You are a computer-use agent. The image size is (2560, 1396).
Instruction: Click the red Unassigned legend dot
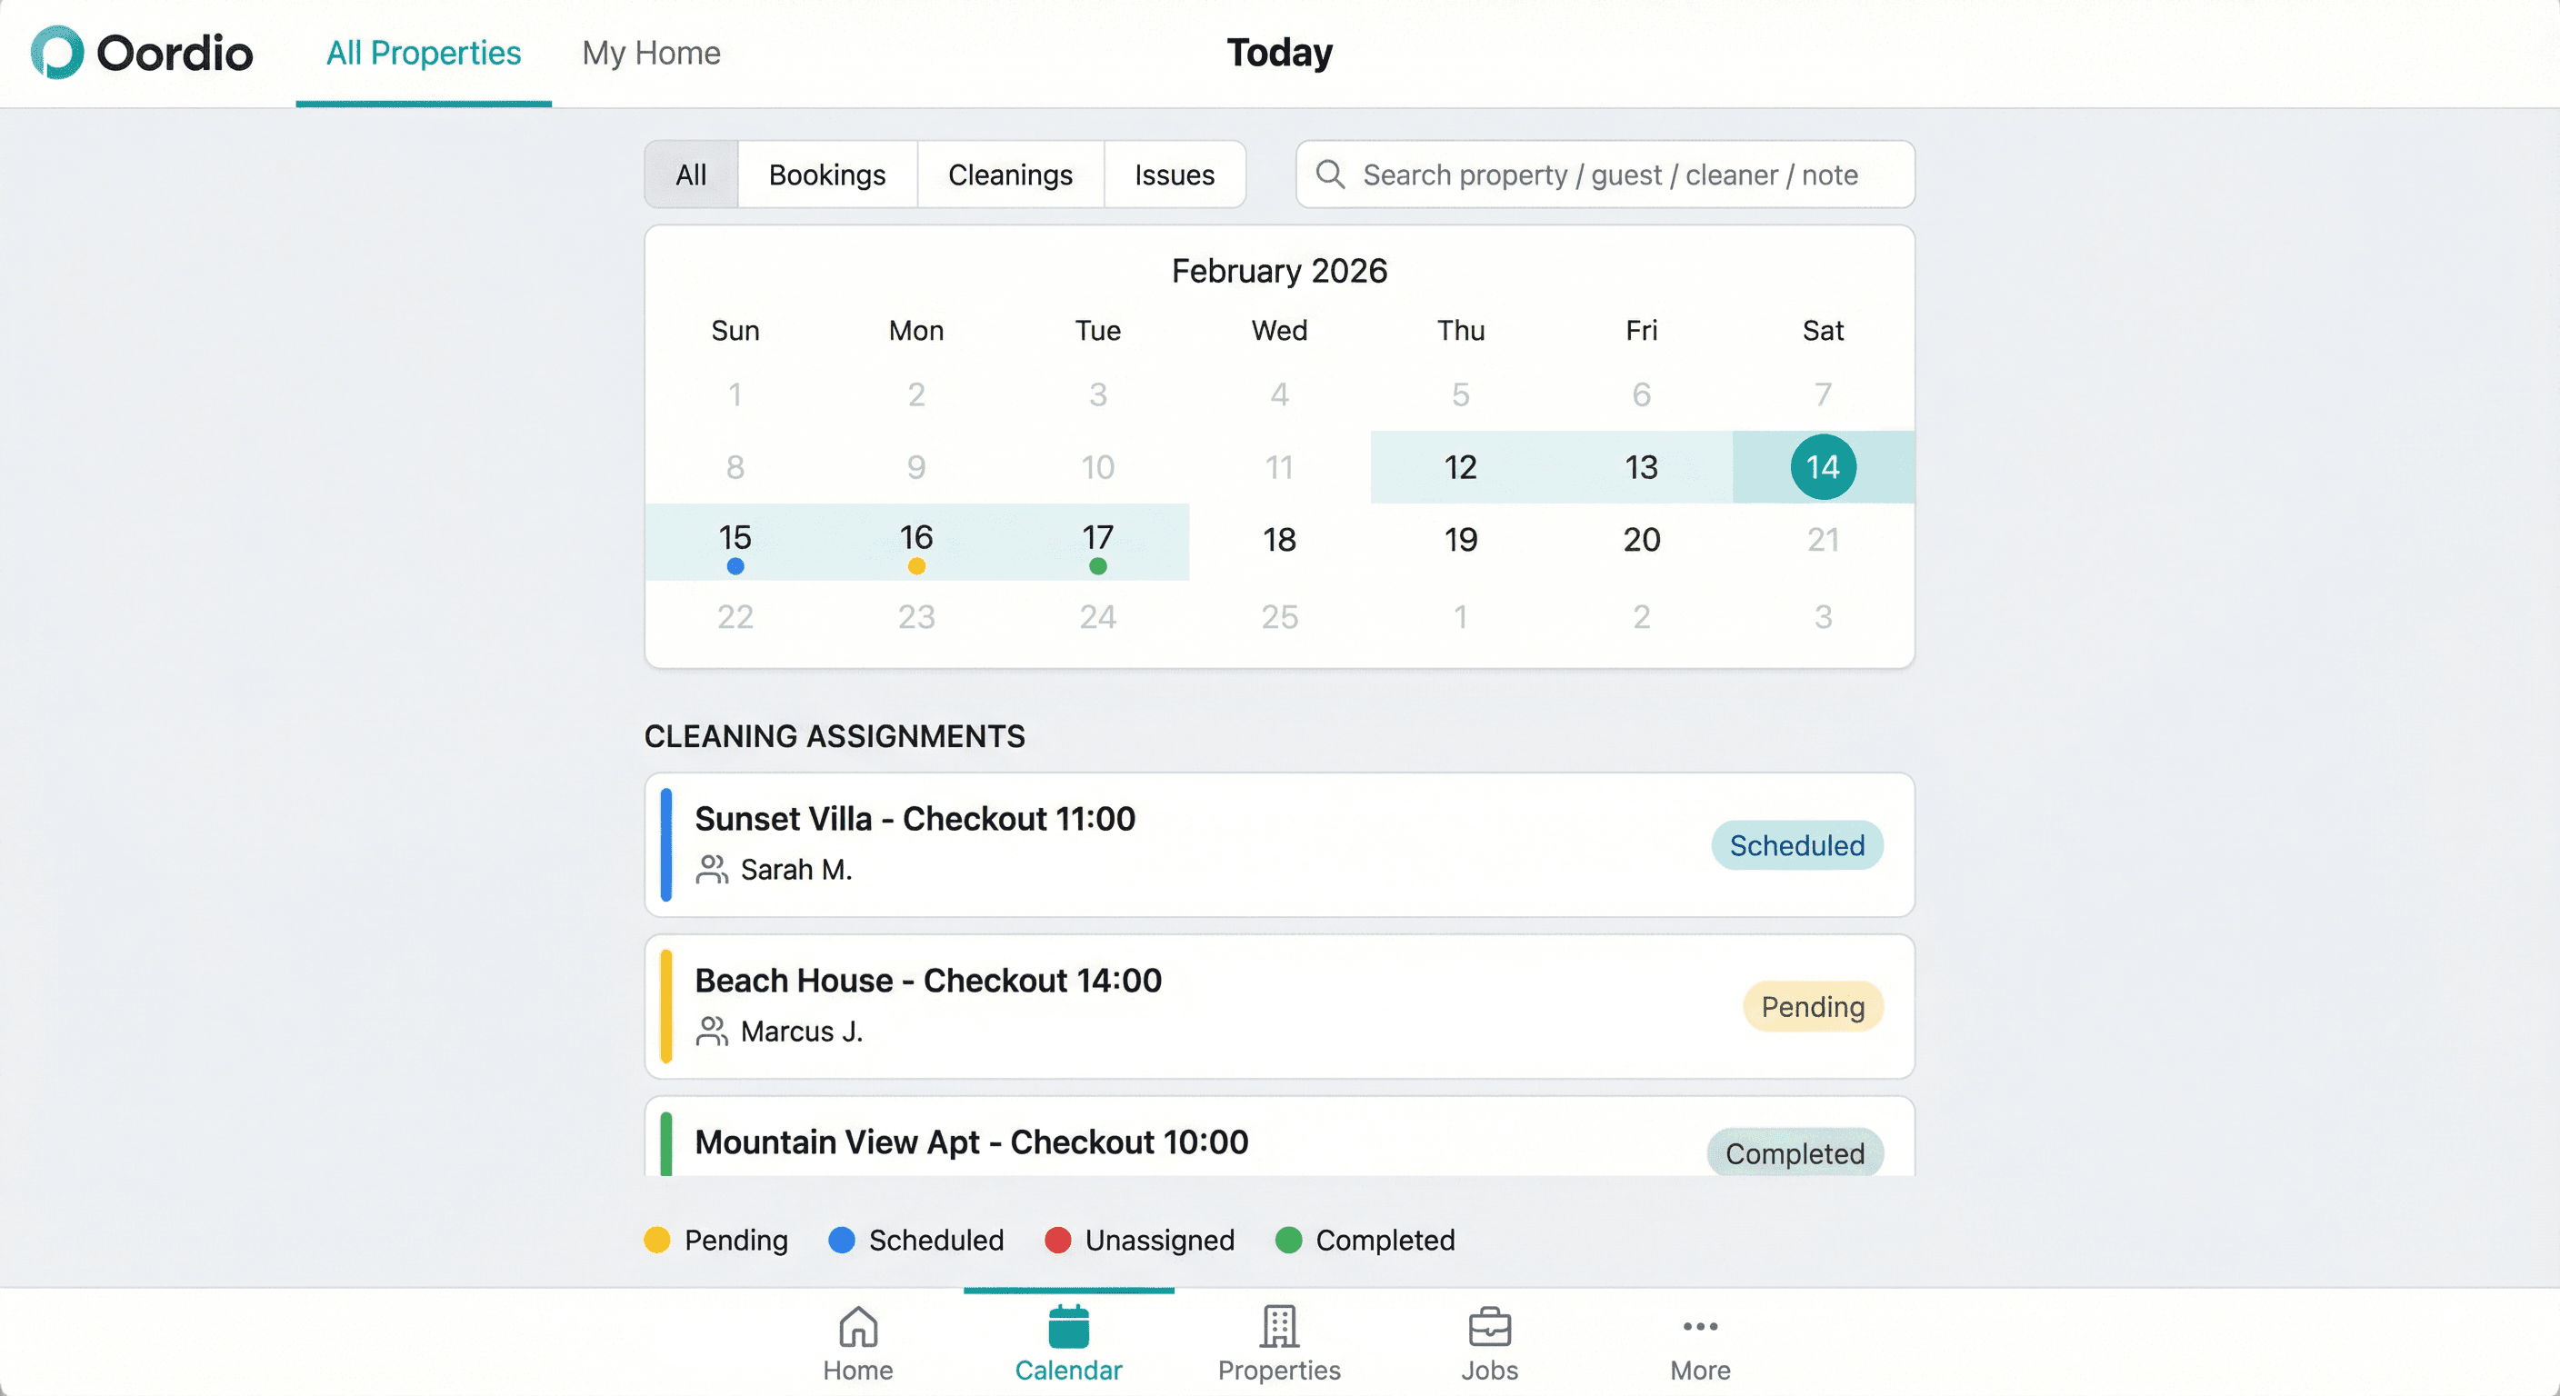pyautogui.click(x=1057, y=1240)
